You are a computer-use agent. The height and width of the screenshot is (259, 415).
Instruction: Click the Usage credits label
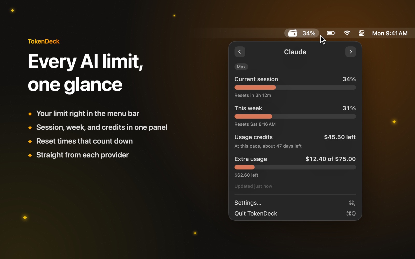point(253,137)
